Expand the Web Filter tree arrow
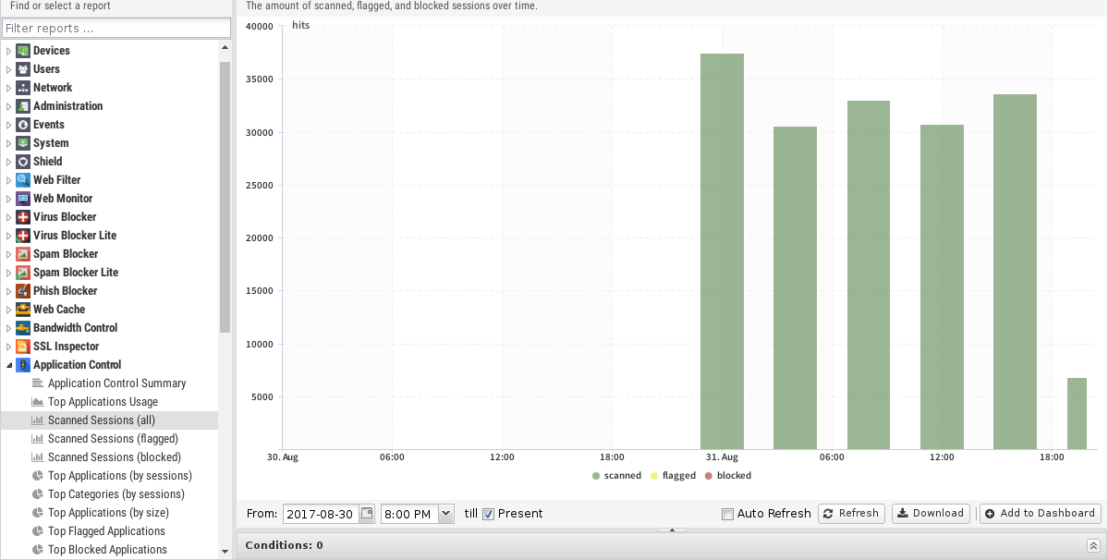The width and height of the screenshot is (1108, 560). coord(9,180)
